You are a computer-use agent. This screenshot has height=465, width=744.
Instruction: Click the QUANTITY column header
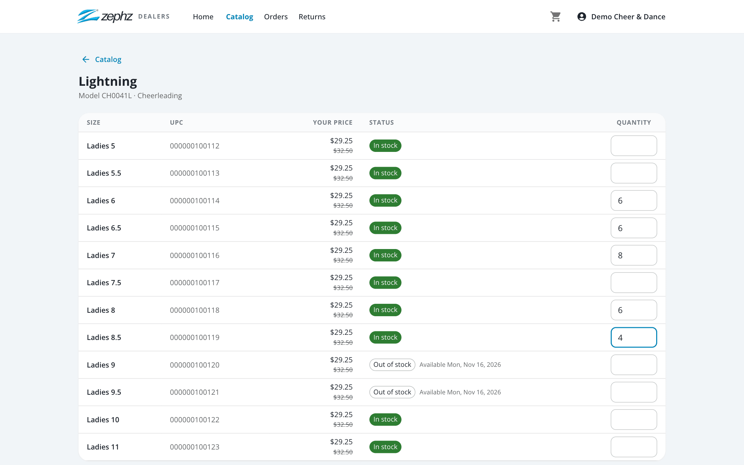tap(634, 123)
